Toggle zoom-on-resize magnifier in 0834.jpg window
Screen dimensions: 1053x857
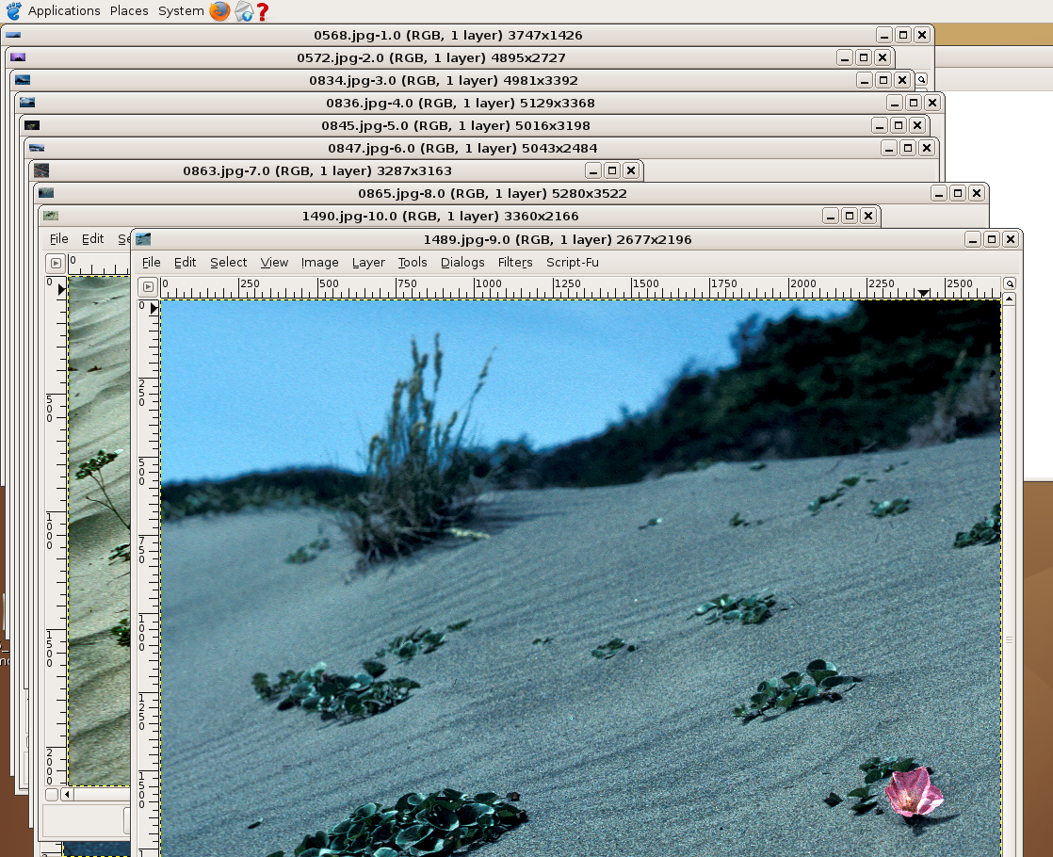pyautogui.click(x=921, y=80)
